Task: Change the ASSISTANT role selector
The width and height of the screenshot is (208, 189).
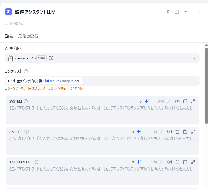Action: pos(20,162)
